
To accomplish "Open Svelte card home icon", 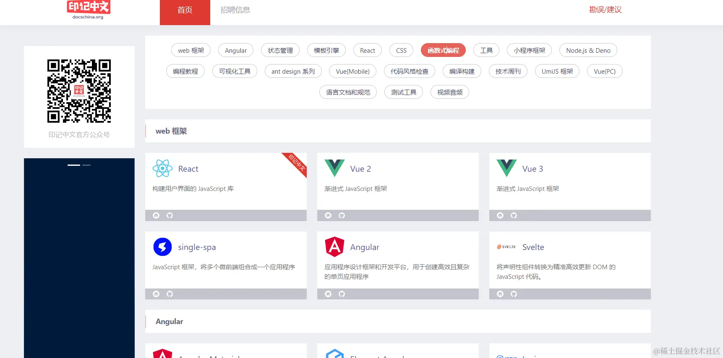I will click(x=500, y=294).
